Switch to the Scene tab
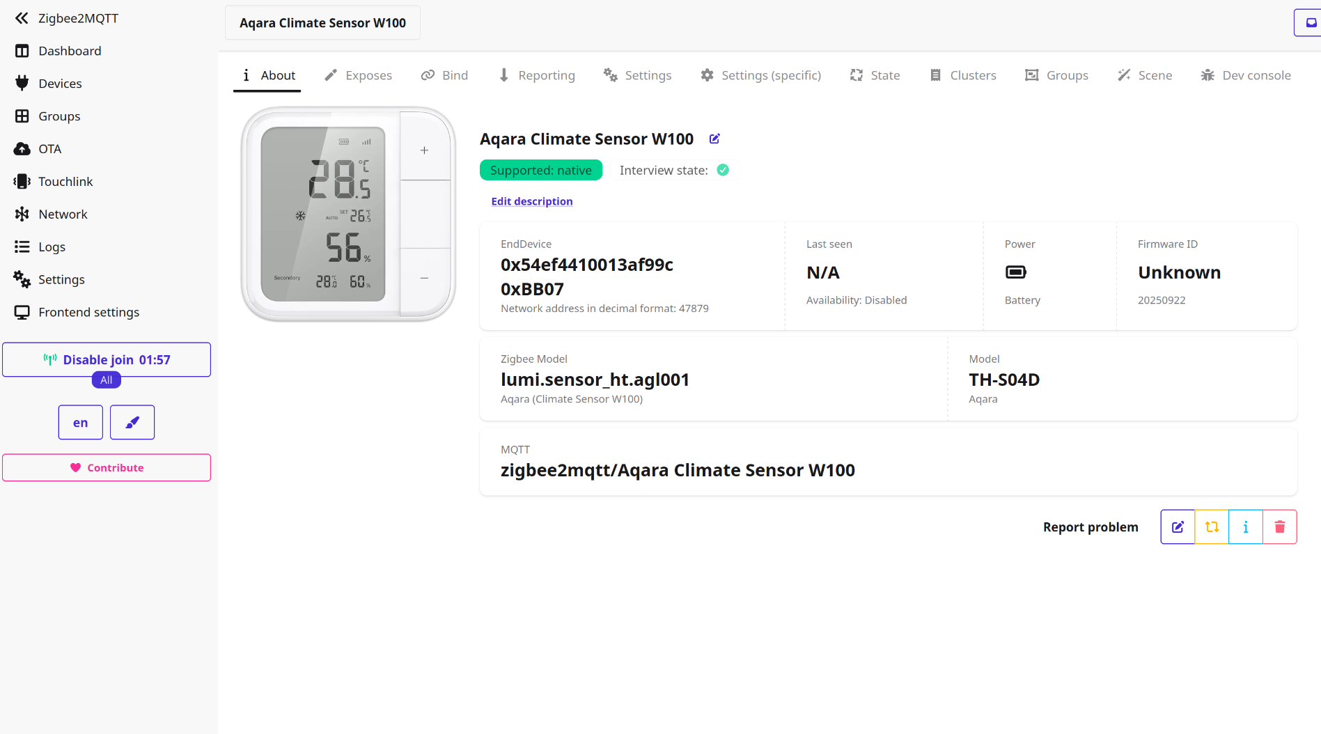Image resolution: width=1321 pixels, height=734 pixels. tap(1146, 75)
